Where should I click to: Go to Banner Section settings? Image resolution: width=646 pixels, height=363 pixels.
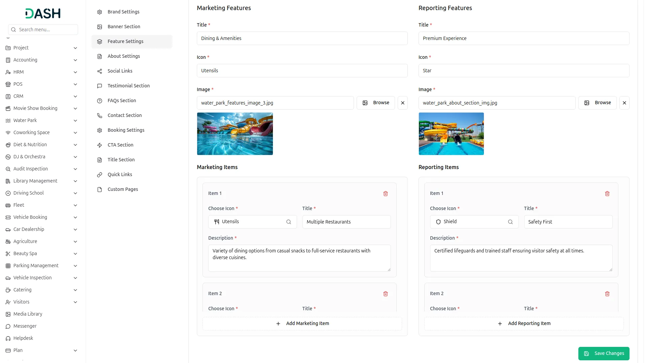coord(124,27)
